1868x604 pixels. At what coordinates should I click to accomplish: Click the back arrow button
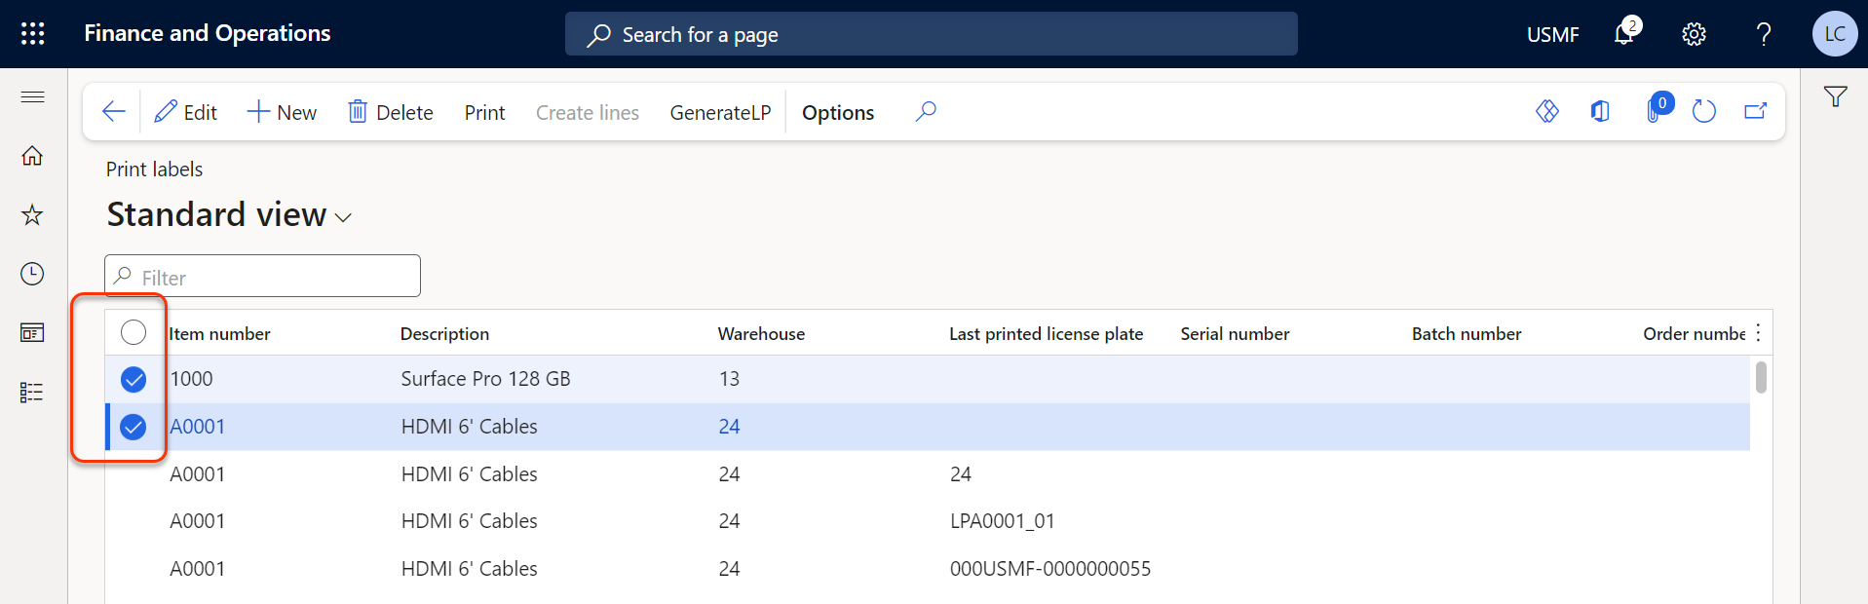tap(114, 112)
